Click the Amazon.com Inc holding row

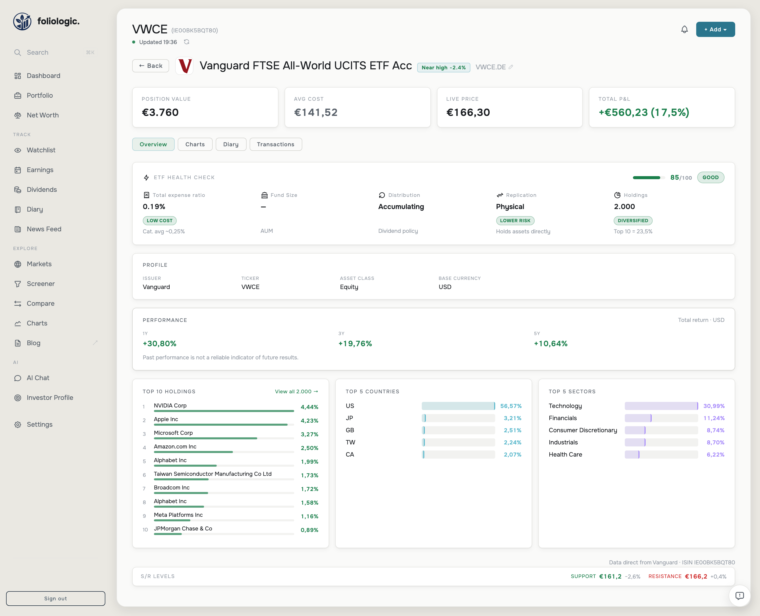pos(231,448)
